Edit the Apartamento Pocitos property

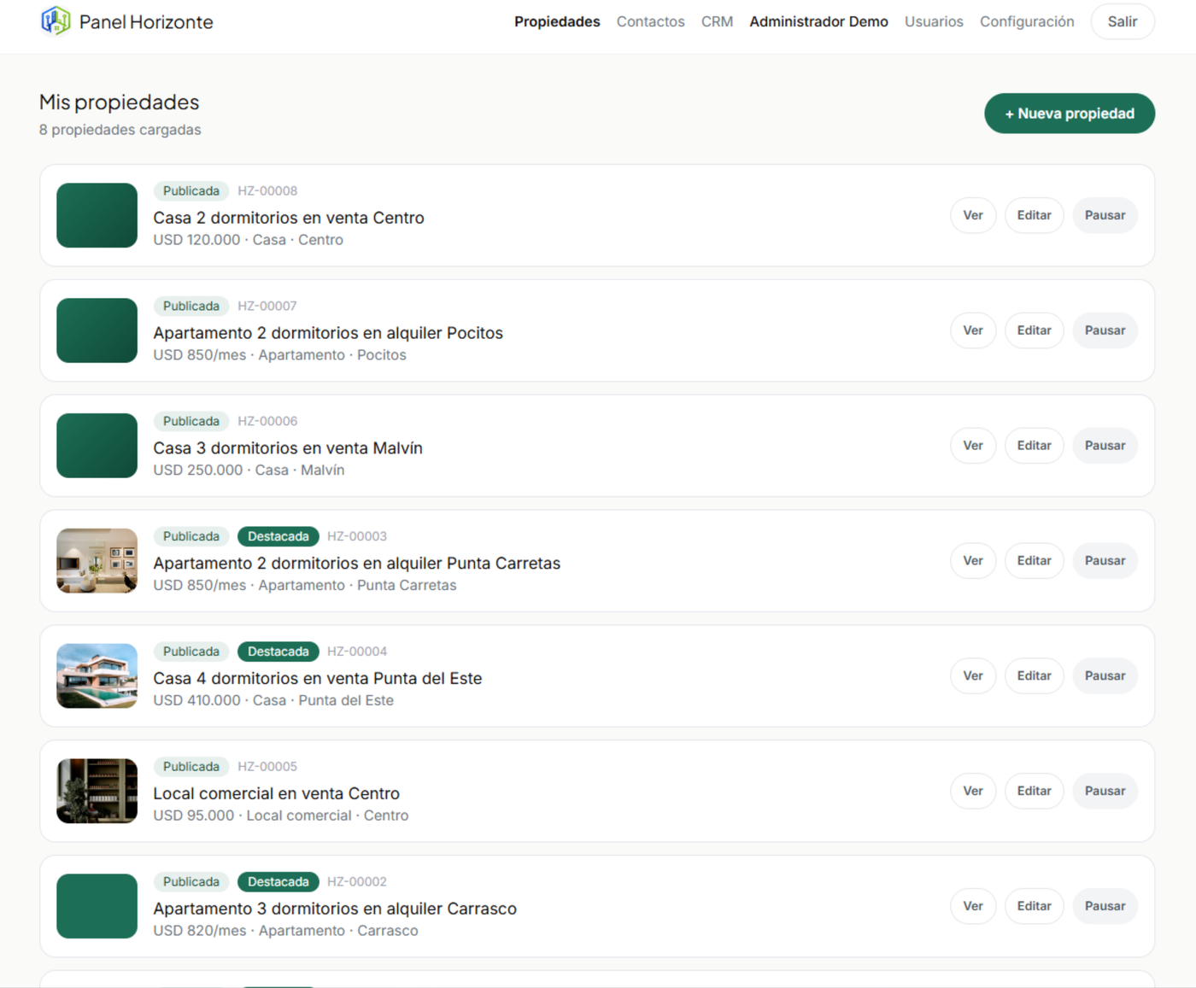tap(1034, 330)
